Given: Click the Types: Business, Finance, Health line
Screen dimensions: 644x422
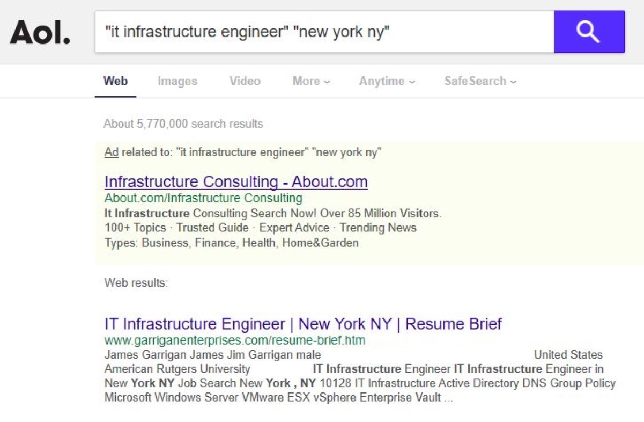Looking at the screenshot, I should point(232,243).
